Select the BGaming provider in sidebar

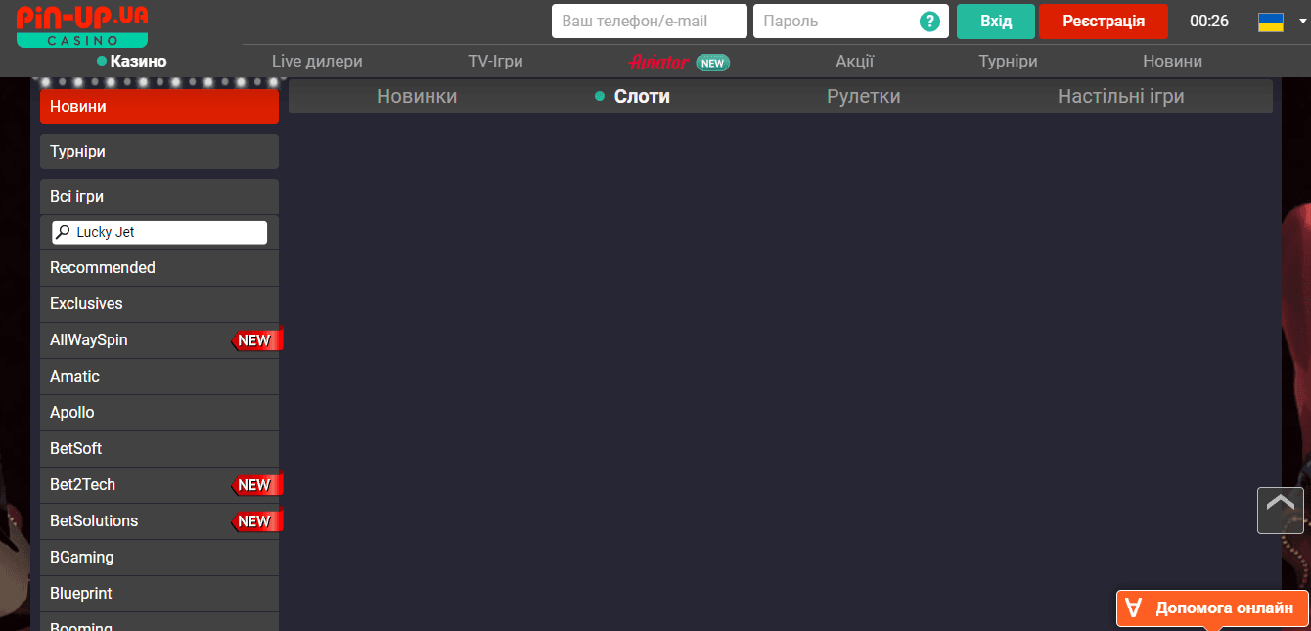82,558
